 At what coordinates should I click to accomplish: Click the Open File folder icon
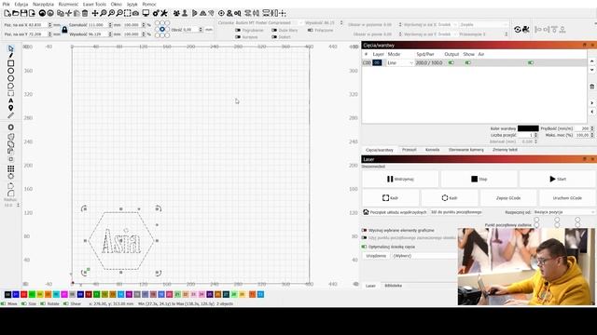point(16,13)
